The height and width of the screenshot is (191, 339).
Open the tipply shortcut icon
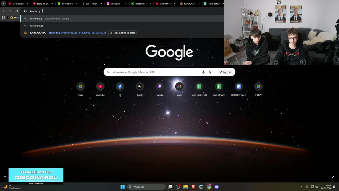(140, 86)
